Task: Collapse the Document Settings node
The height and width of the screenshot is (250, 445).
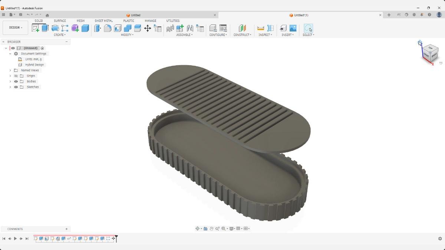Action: (x=10, y=53)
